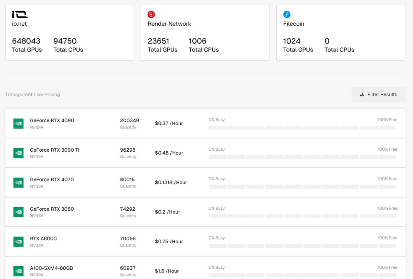413x279 pixels.
Task: Select the RTX A6000 name
Action: [43, 239]
